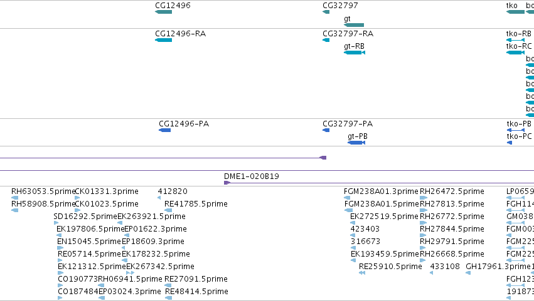
Task: Click the 412820 feature label
Action: pos(173,191)
